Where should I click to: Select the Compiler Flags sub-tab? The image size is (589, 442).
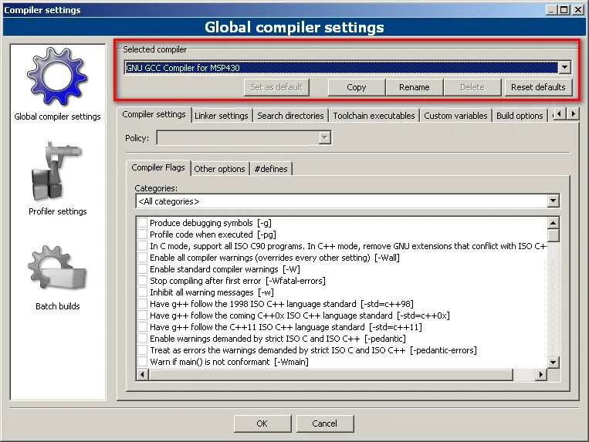[158, 167]
